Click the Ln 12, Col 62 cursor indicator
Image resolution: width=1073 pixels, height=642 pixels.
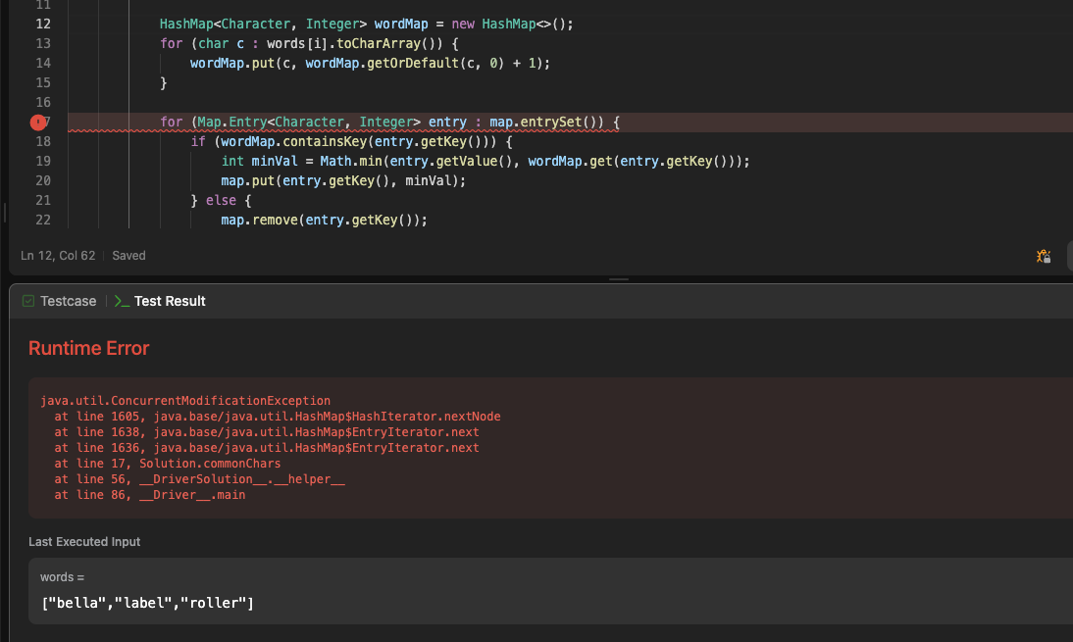(x=58, y=256)
